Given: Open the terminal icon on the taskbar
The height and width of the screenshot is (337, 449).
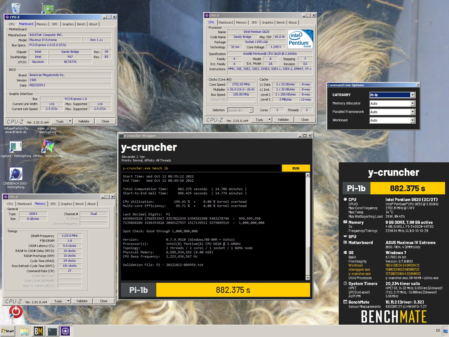Looking at the screenshot, I should click(x=52, y=331).
